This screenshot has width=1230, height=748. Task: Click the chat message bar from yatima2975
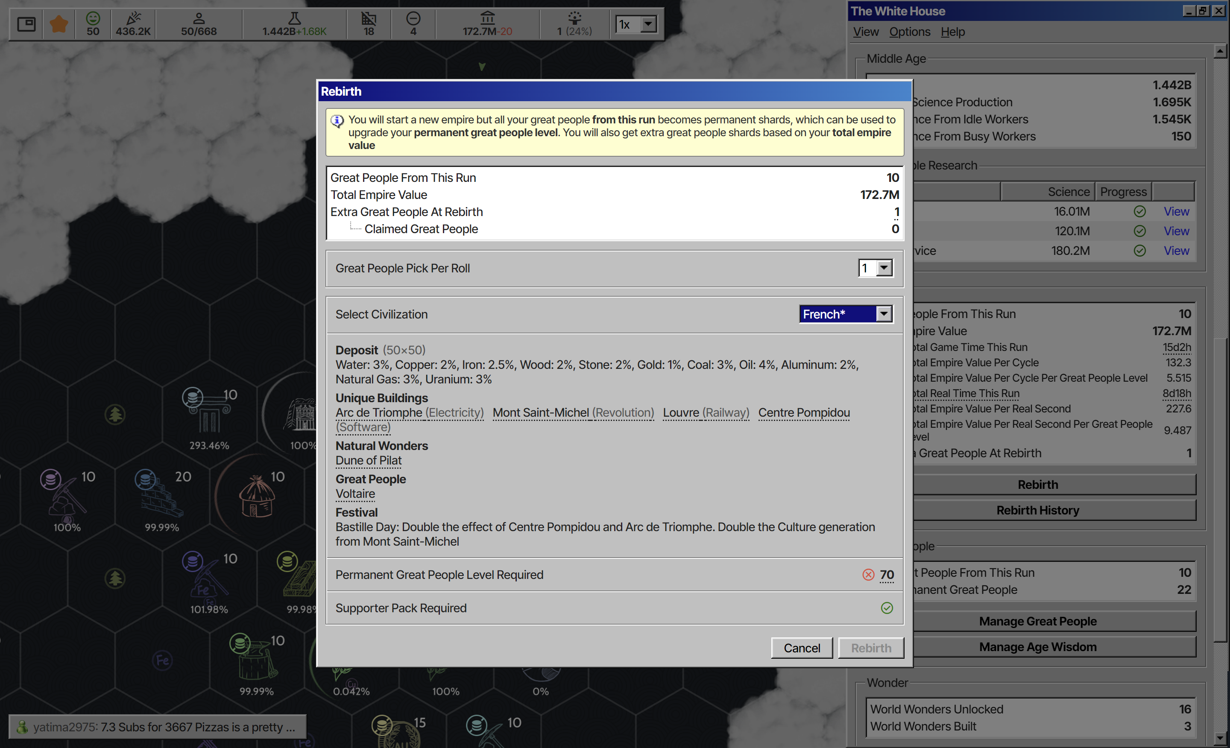pos(157,727)
